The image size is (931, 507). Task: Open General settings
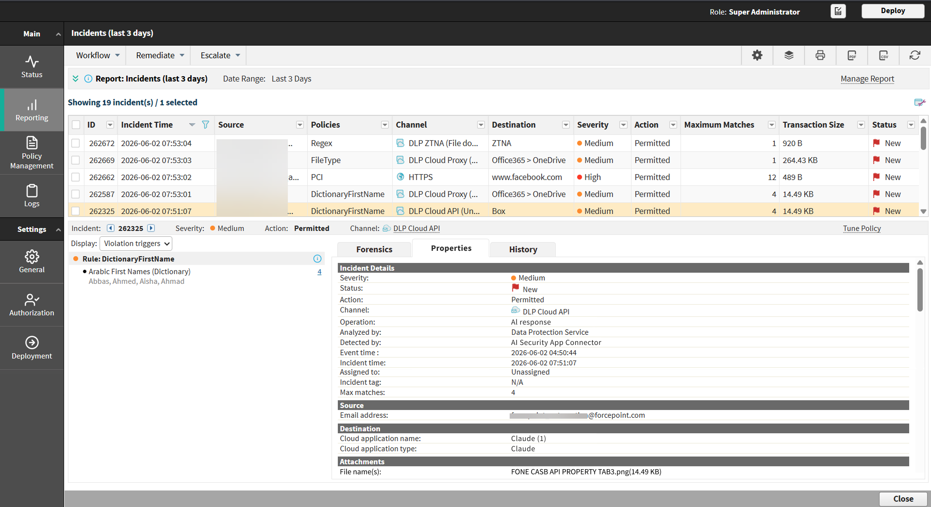click(x=32, y=262)
